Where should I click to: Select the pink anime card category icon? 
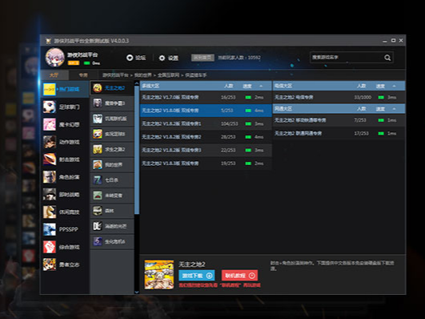50,124
